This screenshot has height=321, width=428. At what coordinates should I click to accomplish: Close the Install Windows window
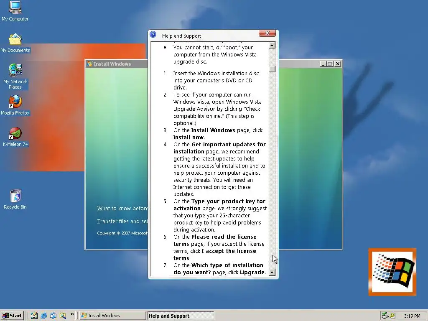[x=338, y=64]
